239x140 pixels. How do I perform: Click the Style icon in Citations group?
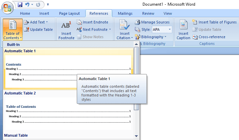pos(137,29)
